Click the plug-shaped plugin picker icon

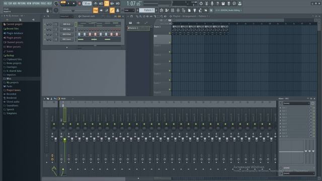(x=195, y=10)
